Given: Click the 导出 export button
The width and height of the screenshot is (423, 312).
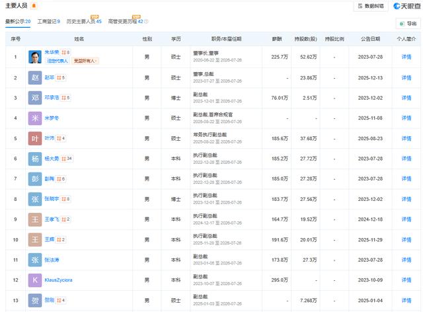Looking at the screenshot, I should 407,23.
